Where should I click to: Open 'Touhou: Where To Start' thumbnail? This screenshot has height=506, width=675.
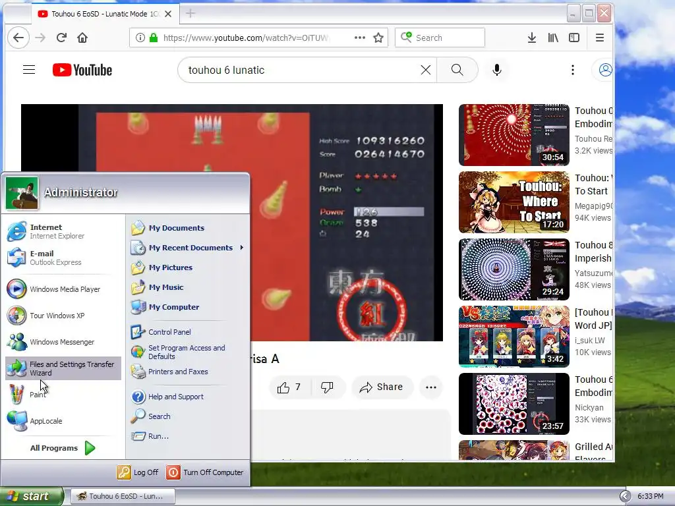(x=514, y=202)
